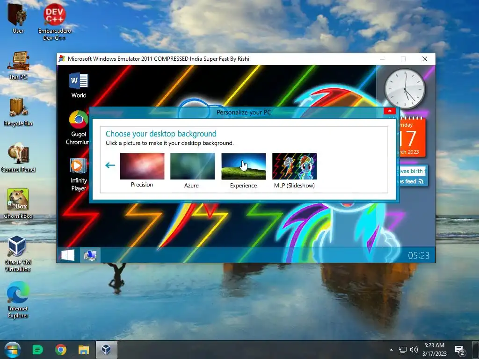Screen dimensions: 479x359
Task: Open the Windows Start orb
Action: click(x=13, y=350)
